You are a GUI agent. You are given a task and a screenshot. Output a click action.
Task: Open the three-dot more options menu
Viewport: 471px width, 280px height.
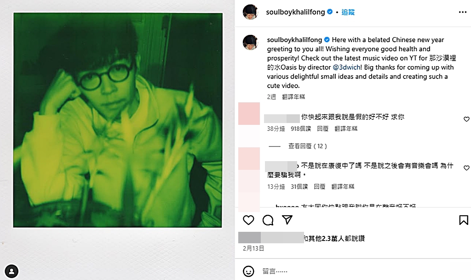click(x=463, y=12)
